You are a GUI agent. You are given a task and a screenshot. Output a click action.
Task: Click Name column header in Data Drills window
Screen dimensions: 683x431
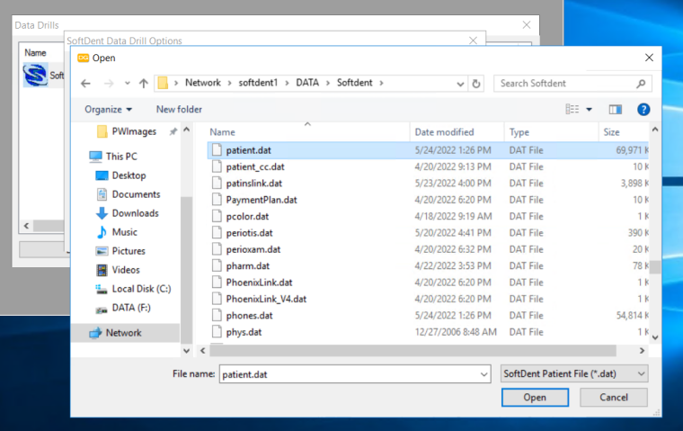click(35, 53)
